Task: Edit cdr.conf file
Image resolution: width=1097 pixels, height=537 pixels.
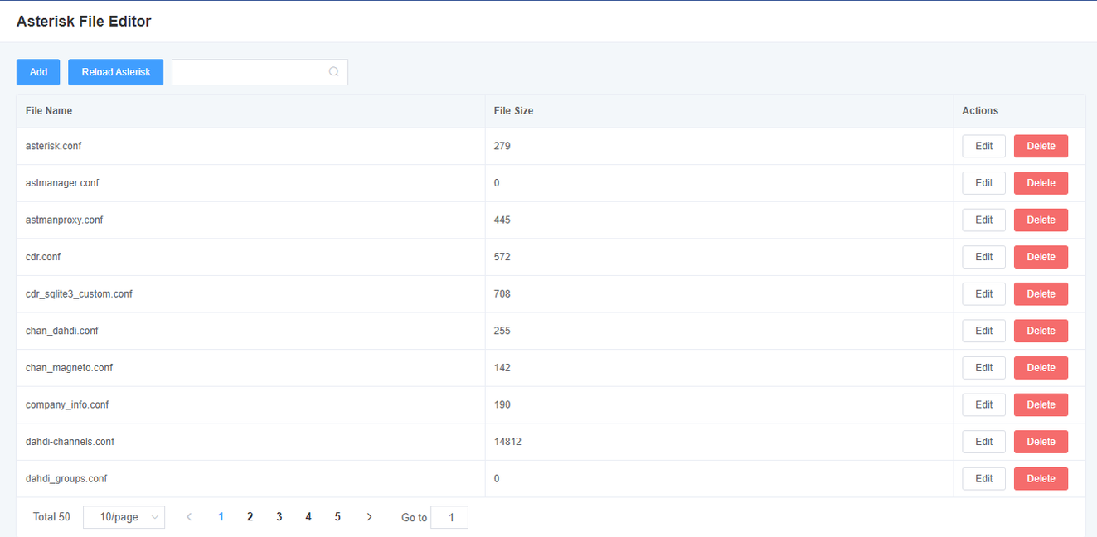Action: click(x=983, y=257)
